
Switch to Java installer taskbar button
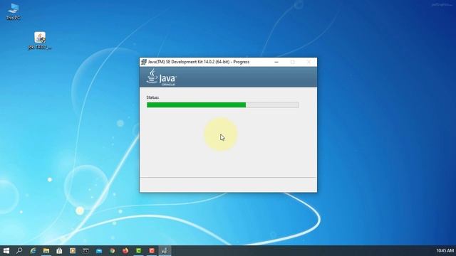(165, 250)
